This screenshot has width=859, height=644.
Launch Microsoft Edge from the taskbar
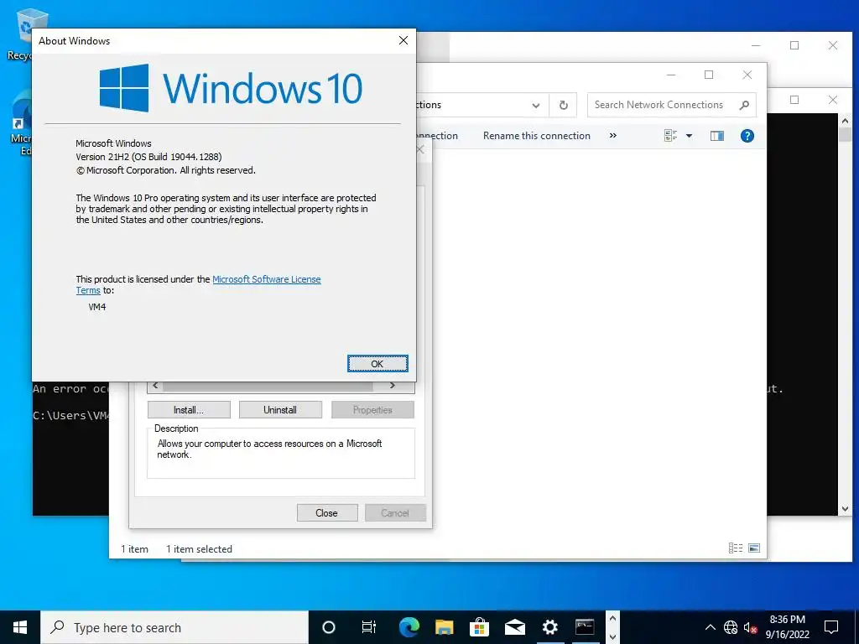tap(409, 627)
